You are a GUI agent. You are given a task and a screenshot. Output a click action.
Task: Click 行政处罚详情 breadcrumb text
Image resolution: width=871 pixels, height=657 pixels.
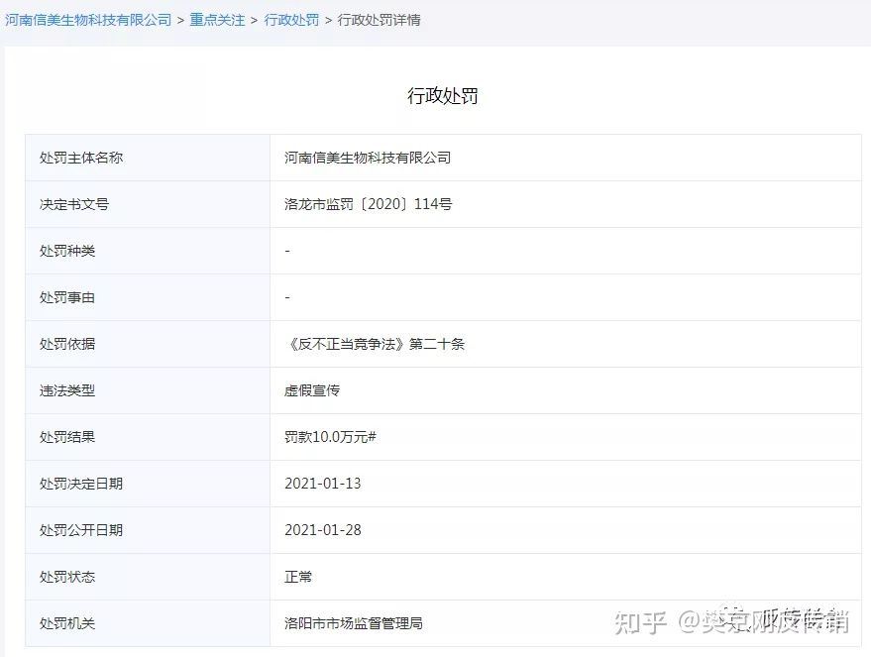[x=379, y=20]
